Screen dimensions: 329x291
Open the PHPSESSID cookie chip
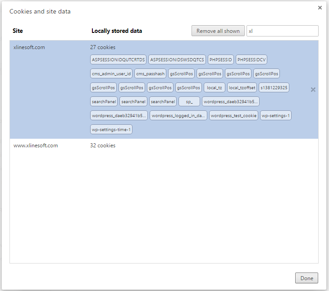point(220,60)
